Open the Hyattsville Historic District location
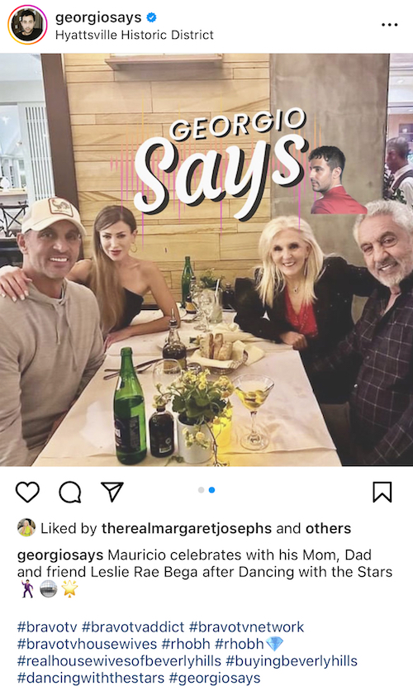Image resolution: width=413 pixels, height=691 pixels. pyautogui.click(x=135, y=36)
